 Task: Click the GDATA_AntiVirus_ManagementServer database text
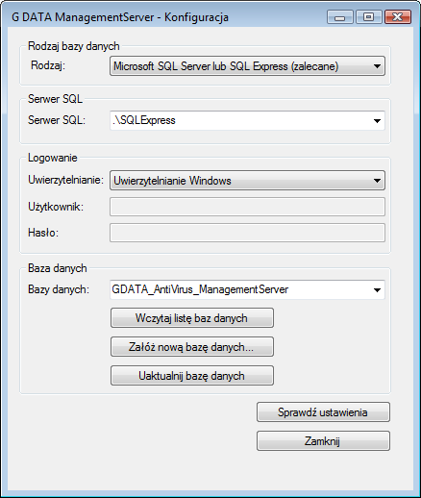pyautogui.click(x=200, y=289)
